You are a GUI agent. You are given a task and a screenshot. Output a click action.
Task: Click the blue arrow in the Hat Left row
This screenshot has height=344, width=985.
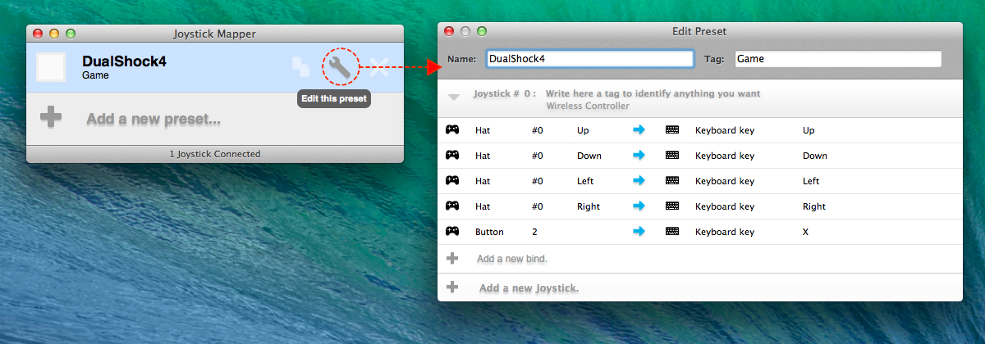[x=639, y=181]
